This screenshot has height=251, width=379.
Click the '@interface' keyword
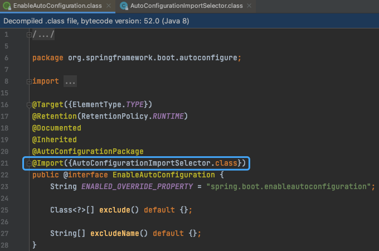(86, 175)
